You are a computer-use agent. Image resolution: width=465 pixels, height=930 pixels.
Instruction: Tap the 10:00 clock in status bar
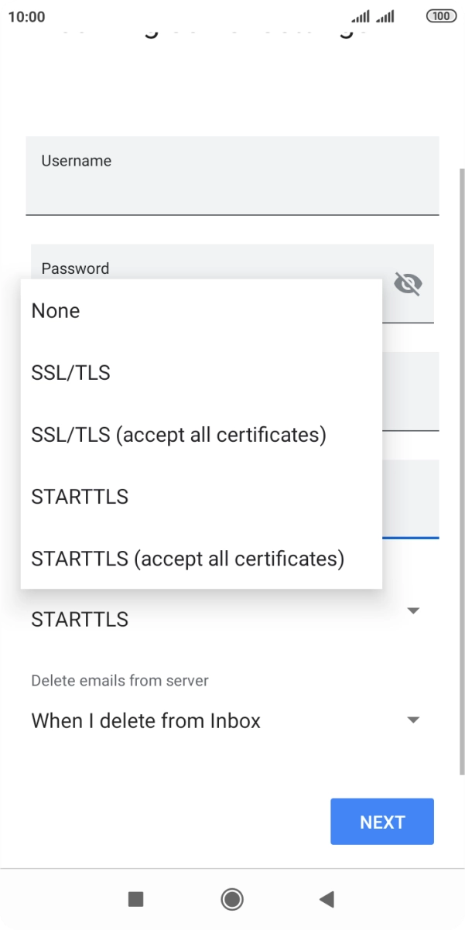point(27,16)
